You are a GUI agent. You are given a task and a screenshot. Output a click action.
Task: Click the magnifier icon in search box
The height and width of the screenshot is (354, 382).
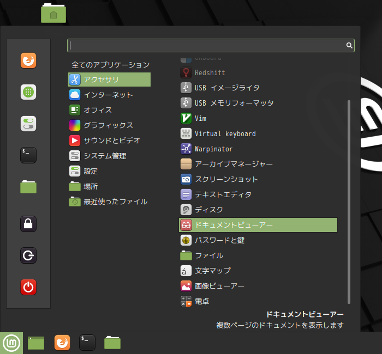click(349, 45)
